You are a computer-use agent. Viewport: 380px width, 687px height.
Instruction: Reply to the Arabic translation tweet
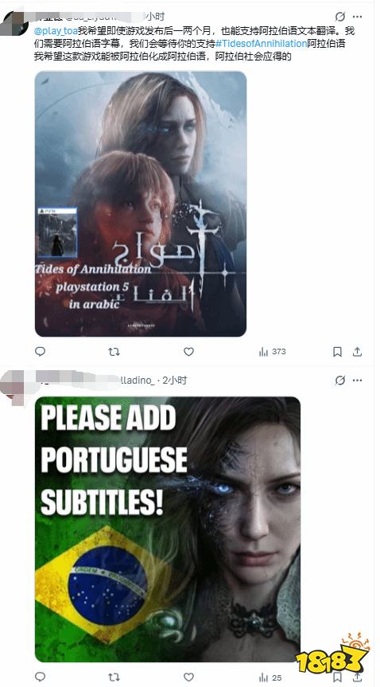[40, 351]
